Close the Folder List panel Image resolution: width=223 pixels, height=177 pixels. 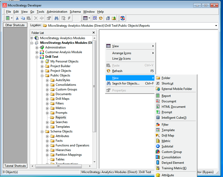coord(94,33)
